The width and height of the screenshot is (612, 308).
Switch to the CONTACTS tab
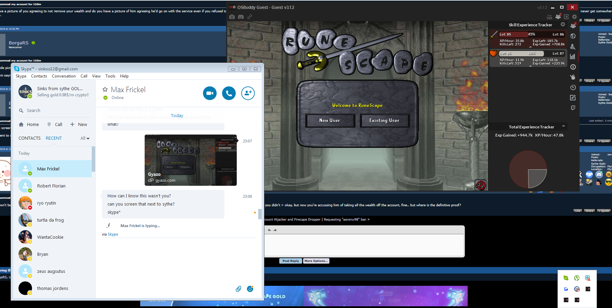click(29, 138)
